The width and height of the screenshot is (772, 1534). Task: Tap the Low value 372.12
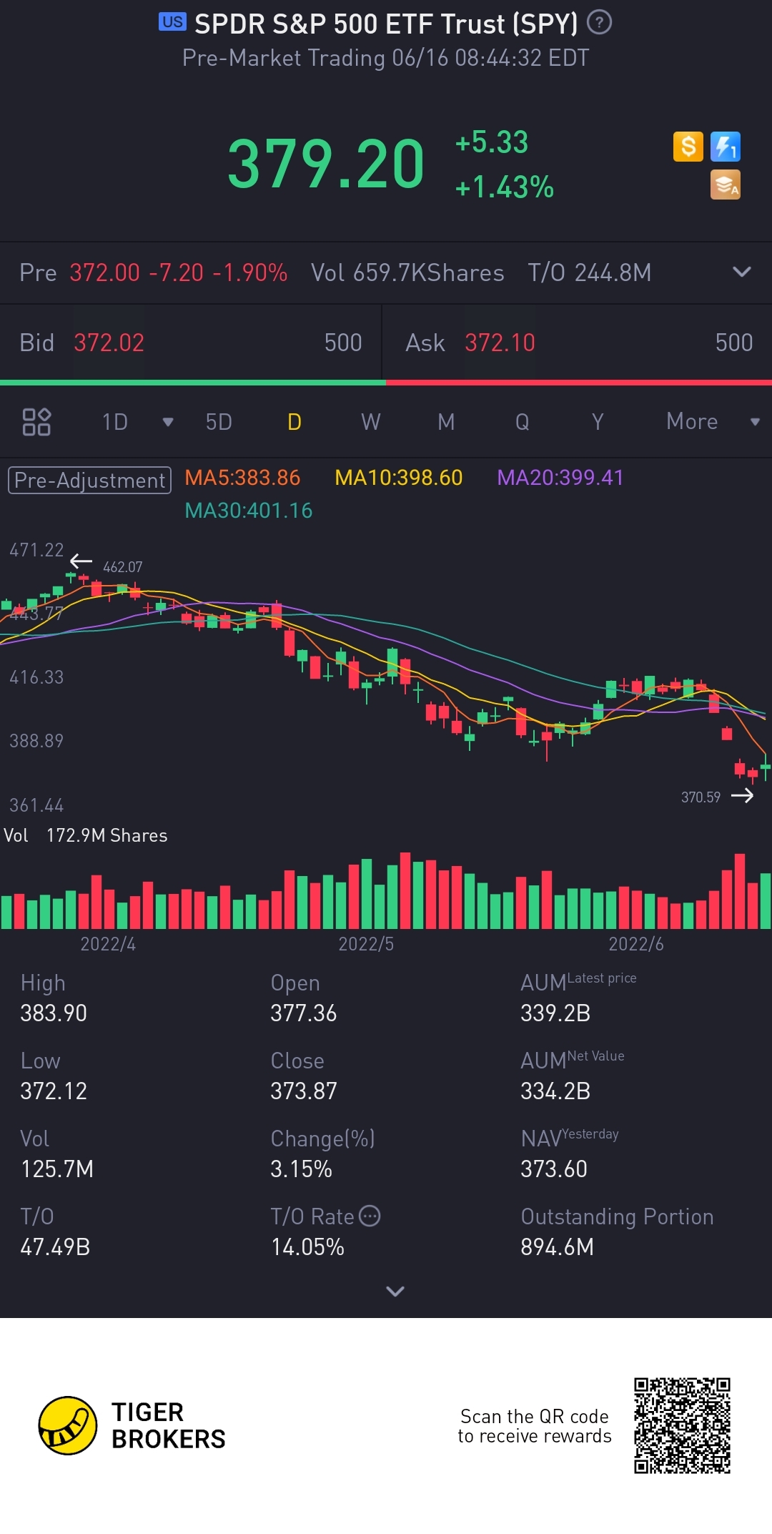pyautogui.click(x=54, y=1091)
